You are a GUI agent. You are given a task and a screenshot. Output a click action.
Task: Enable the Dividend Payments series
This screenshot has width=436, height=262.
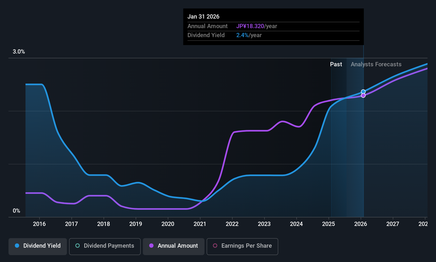105,247
